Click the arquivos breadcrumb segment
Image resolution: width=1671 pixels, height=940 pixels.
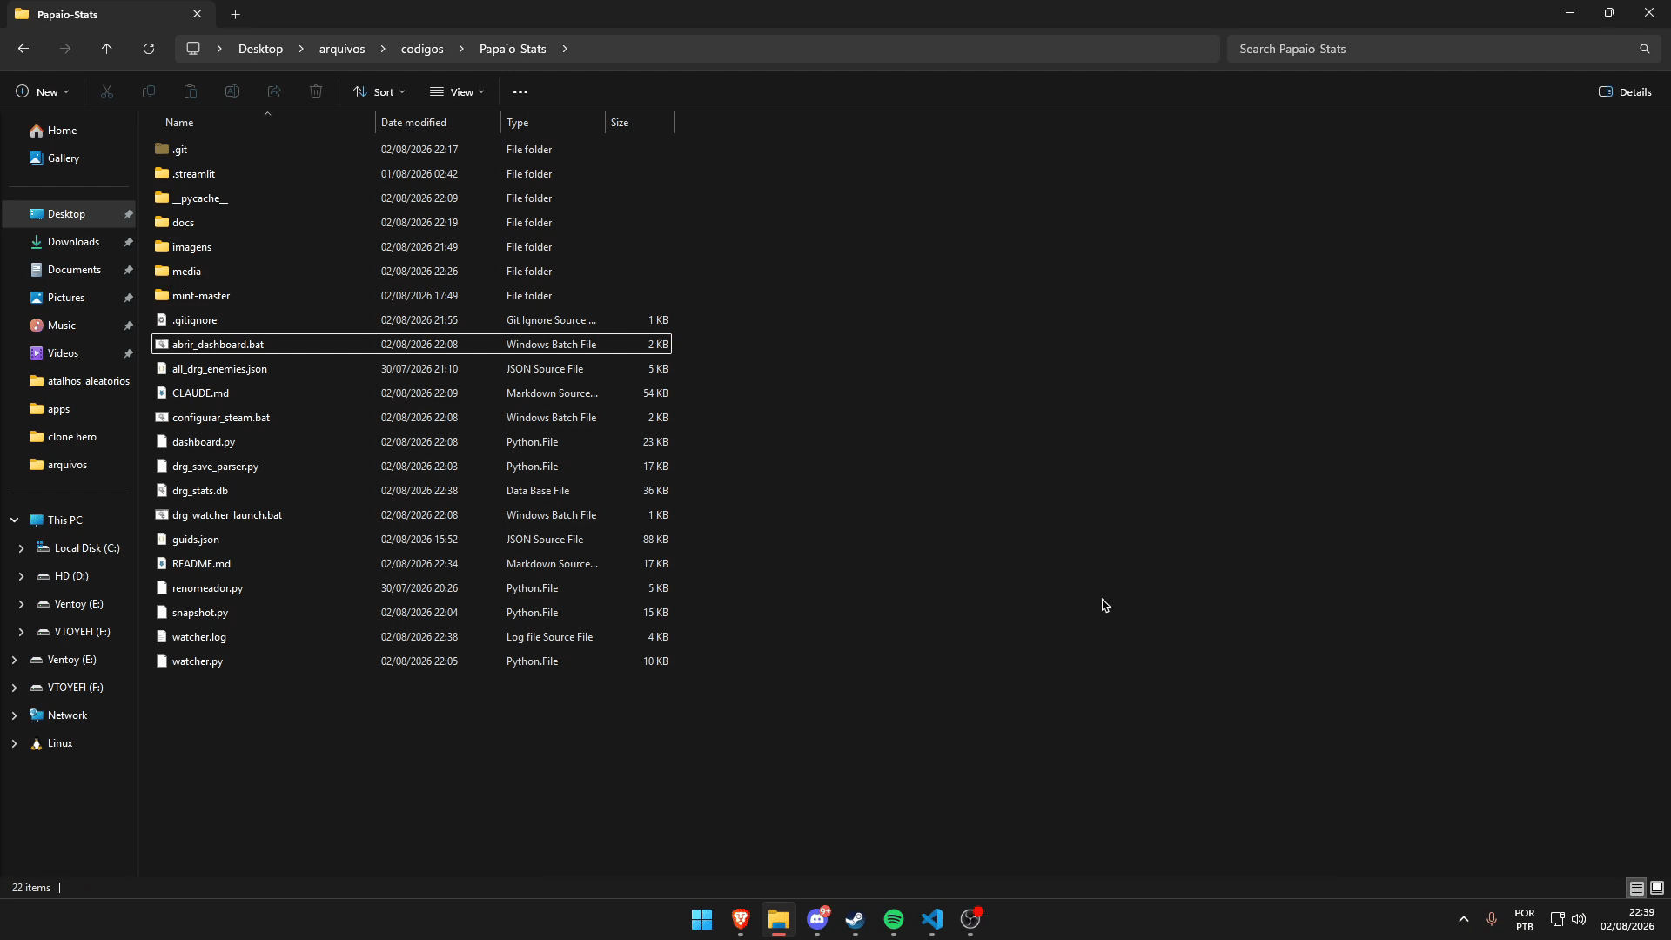(x=342, y=49)
